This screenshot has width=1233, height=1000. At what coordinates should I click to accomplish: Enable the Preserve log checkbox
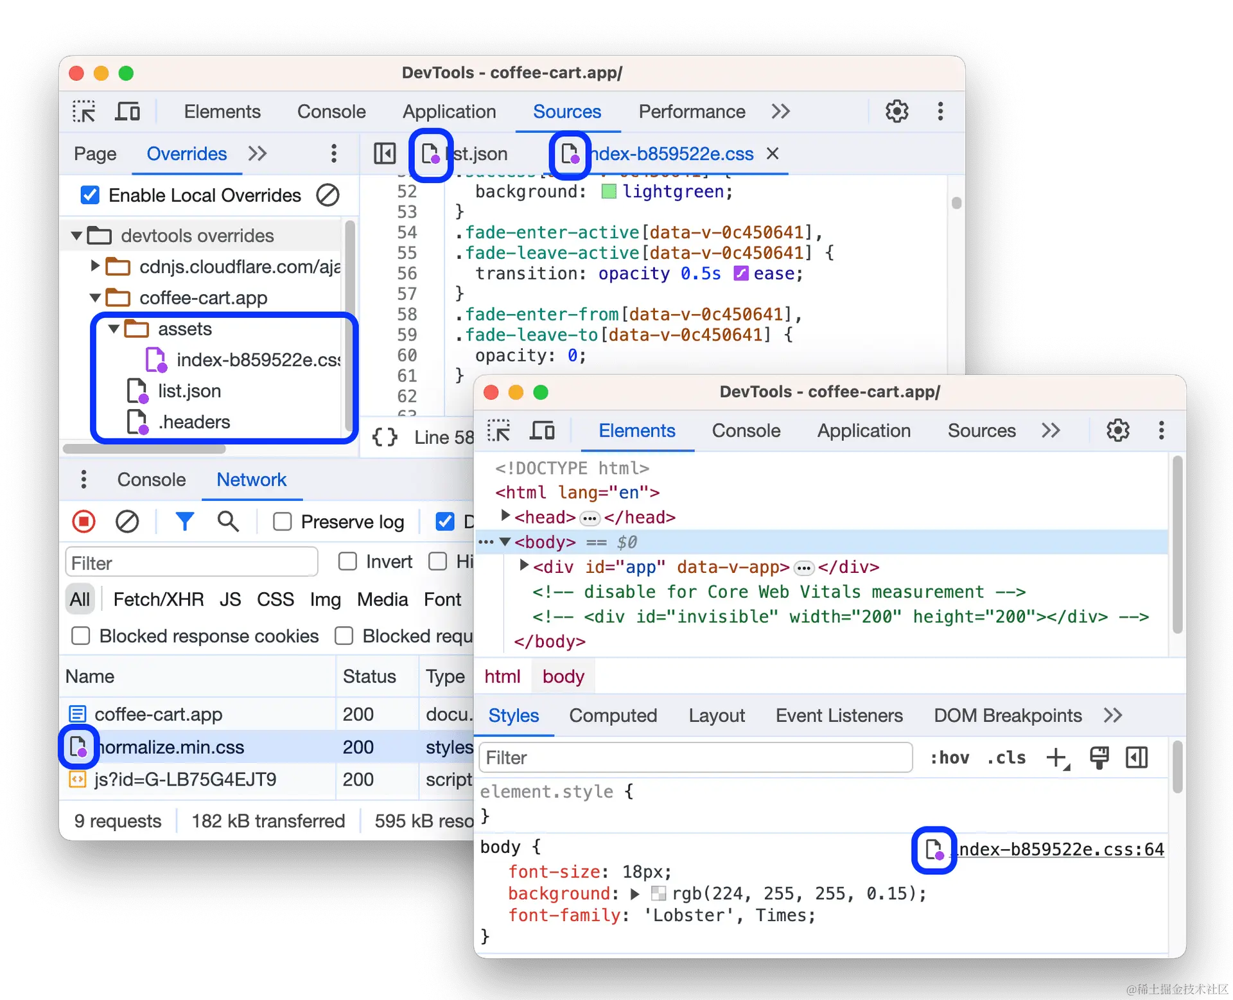(282, 522)
